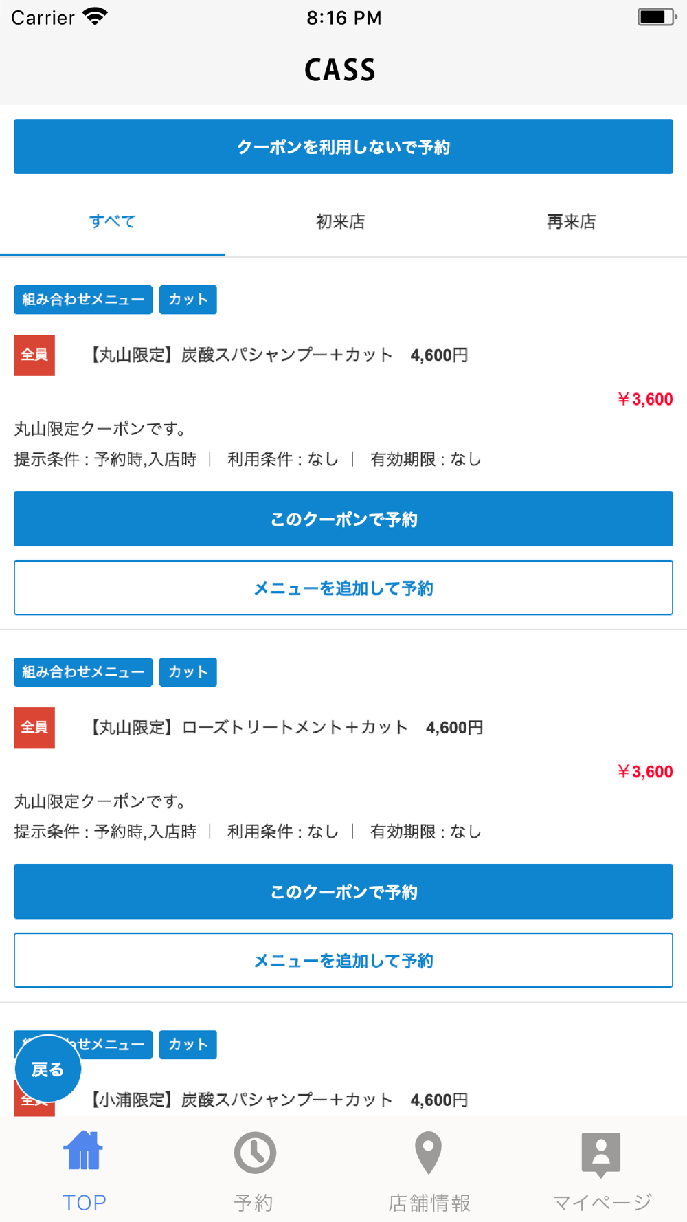Viewport: 687px width, 1222px height.
Task: Tap the round 戻る back button
Action: pos(48,1069)
